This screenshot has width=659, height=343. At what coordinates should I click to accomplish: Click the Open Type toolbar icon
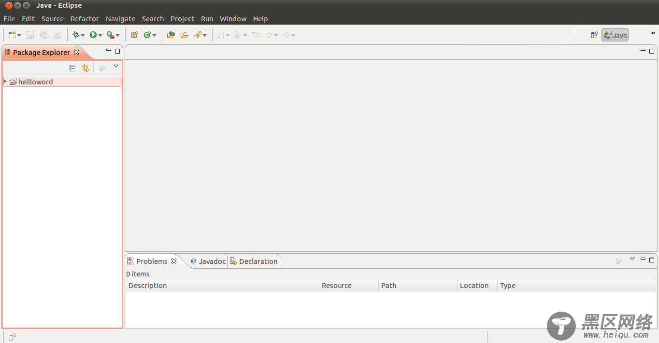(x=171, y=35)
